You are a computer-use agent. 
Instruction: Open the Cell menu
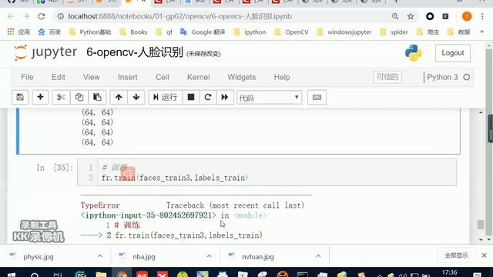click(163, 77)
